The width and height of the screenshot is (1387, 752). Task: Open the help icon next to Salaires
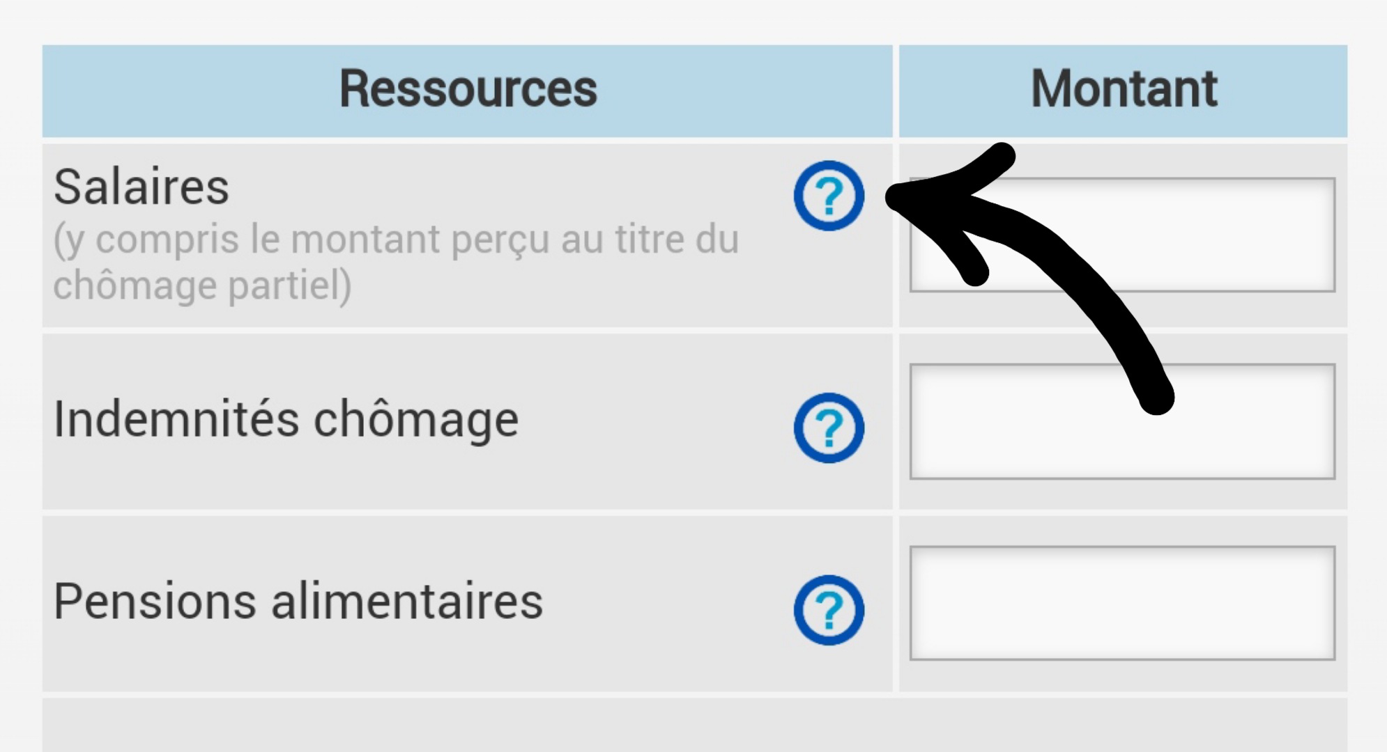pyautogui.click(x=829, y=196)
